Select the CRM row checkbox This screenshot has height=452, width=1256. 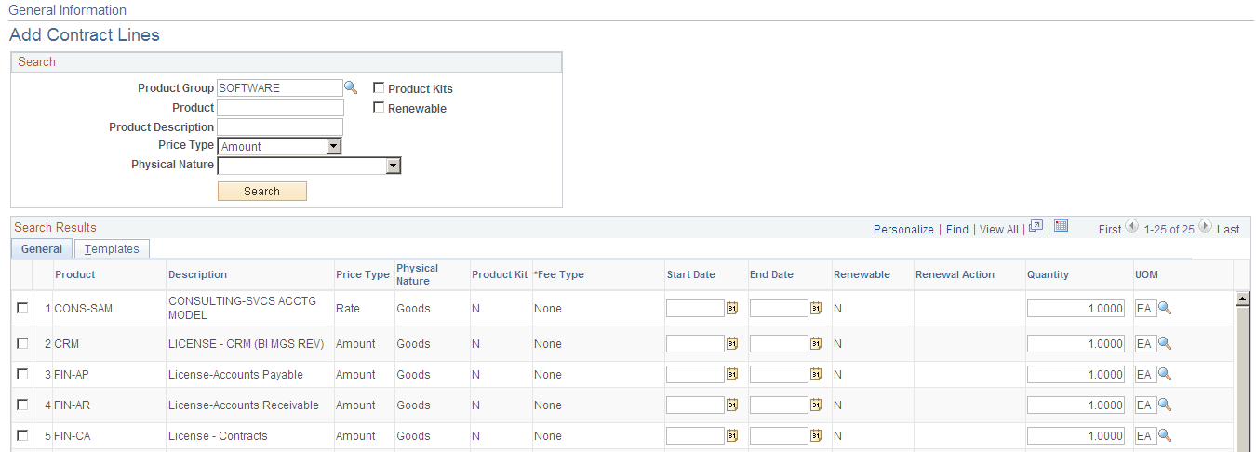[22, 343]
